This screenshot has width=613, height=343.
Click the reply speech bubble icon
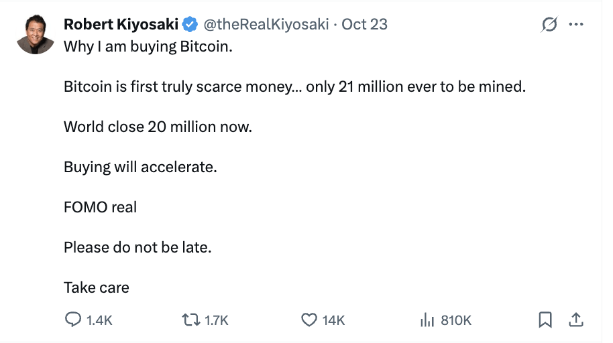click(x=72, y=320)
